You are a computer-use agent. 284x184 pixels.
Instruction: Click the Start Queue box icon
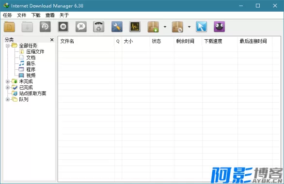(153, 27)
